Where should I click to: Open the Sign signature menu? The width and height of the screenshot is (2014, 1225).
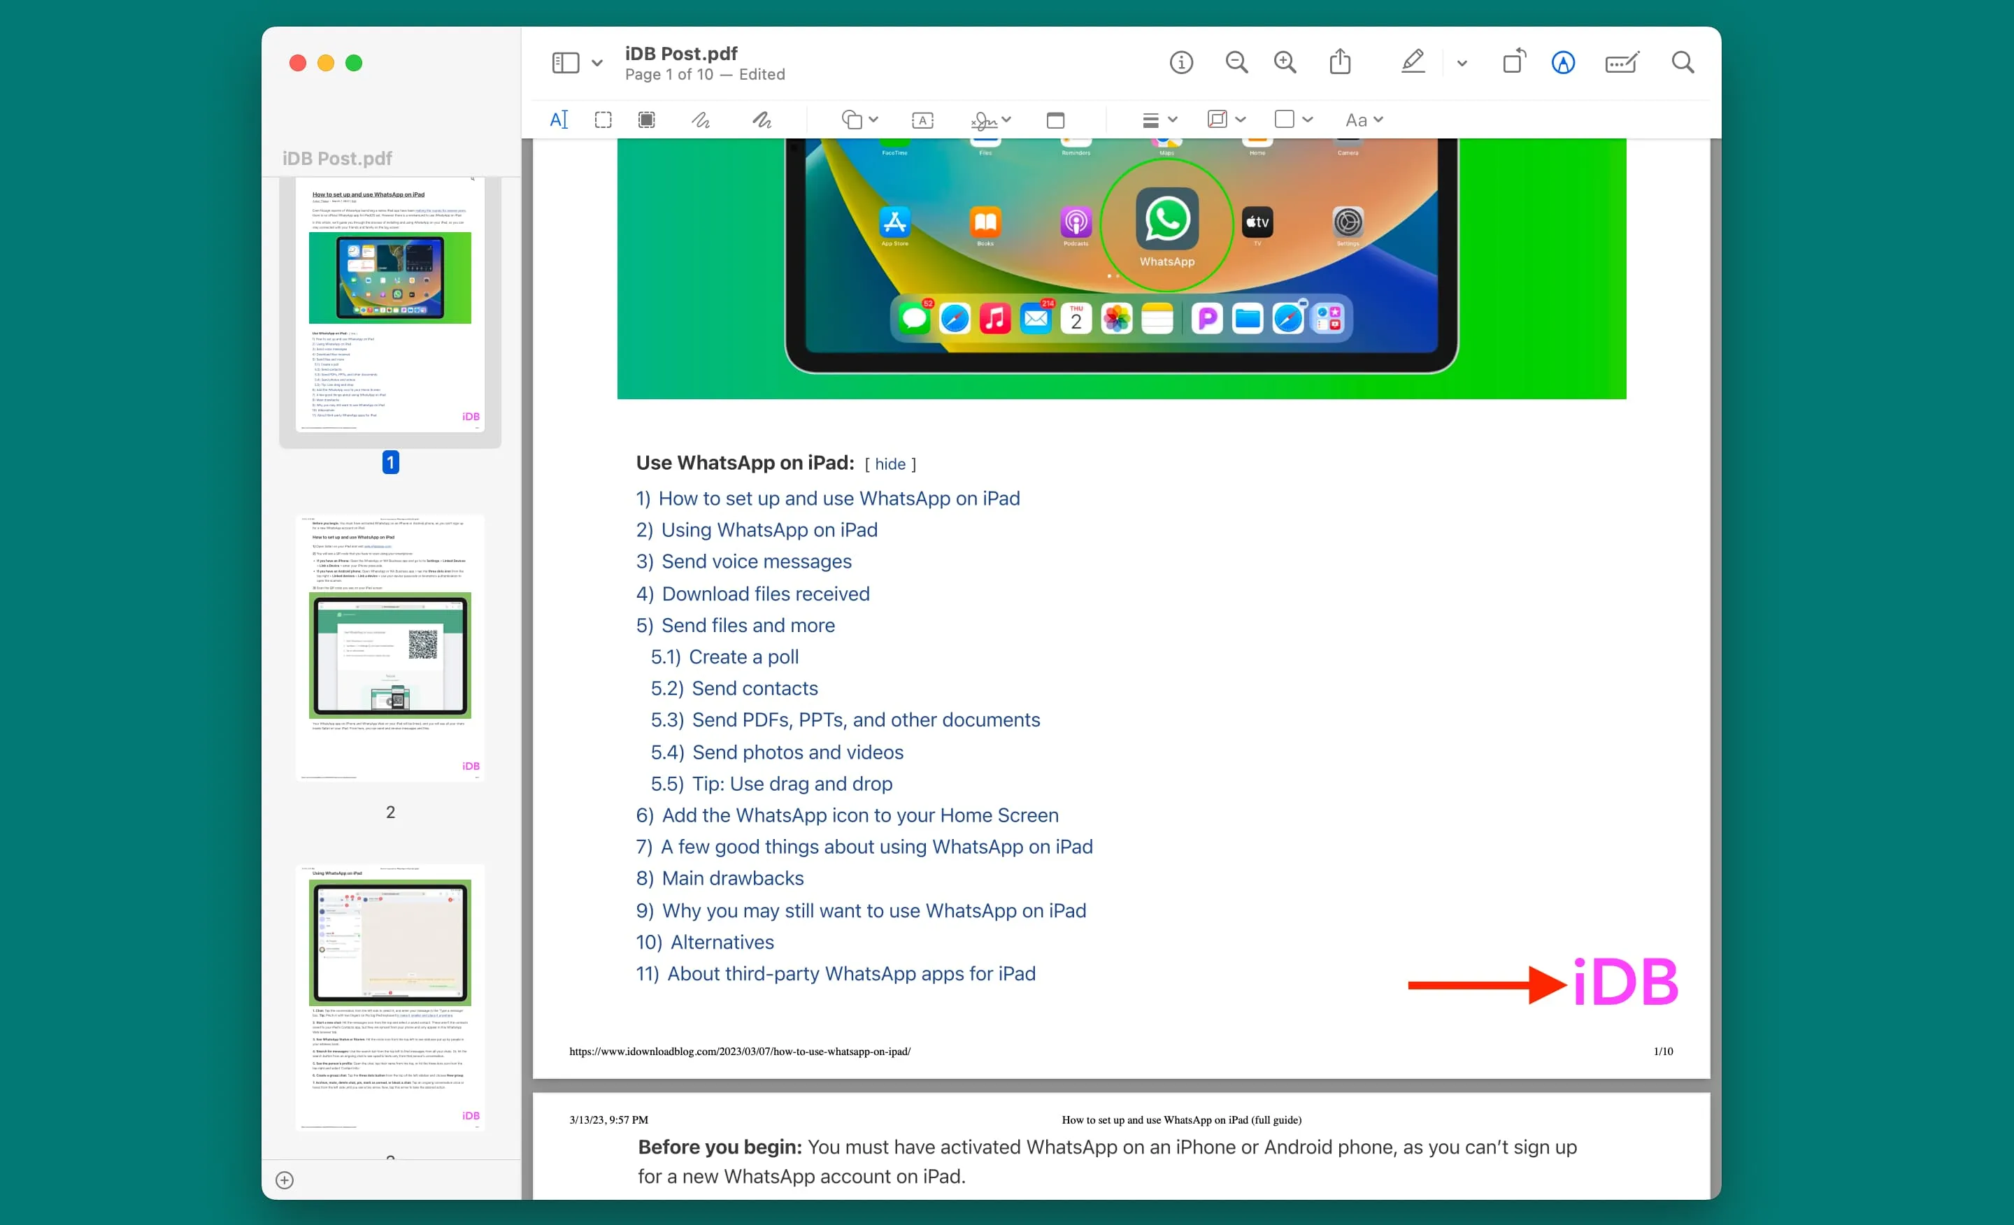click(991, 120)
